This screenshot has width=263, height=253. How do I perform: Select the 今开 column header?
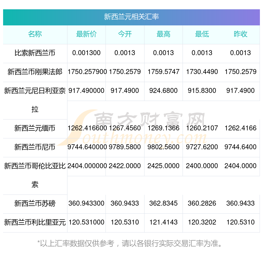[x=125, y=34]
